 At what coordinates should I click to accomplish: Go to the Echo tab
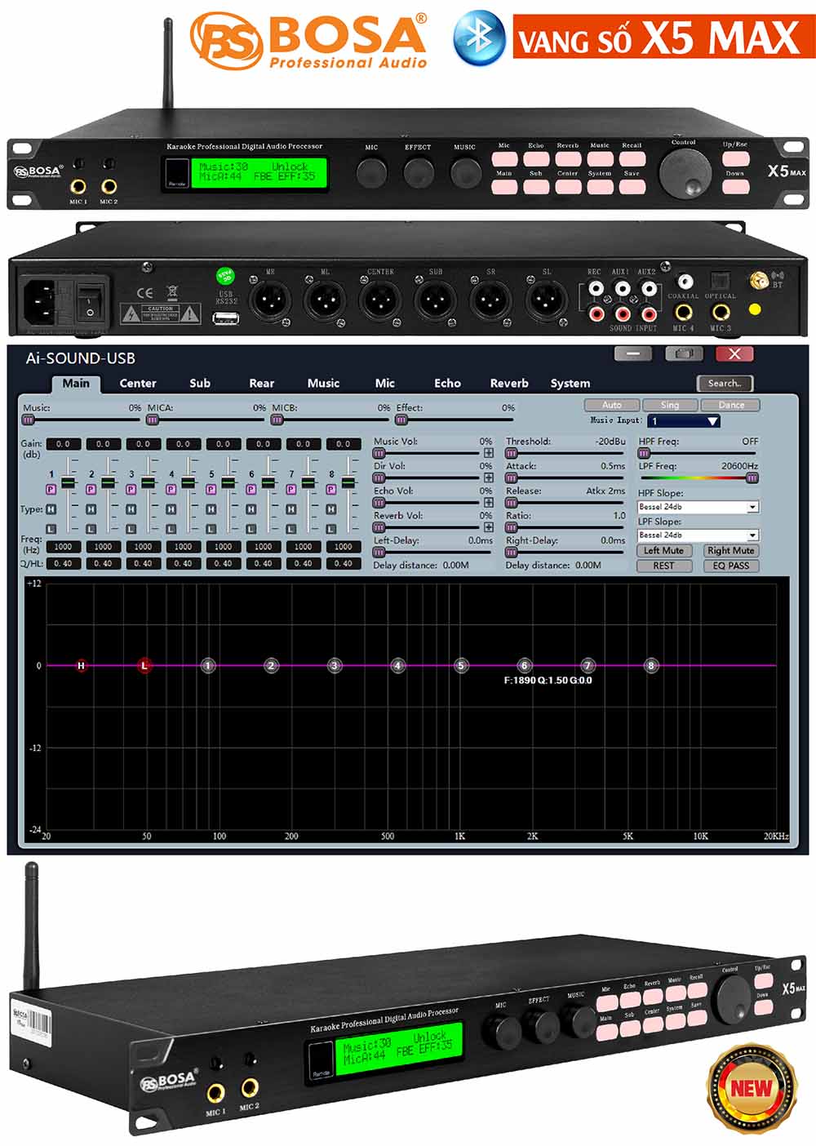(x=447, y=383)
